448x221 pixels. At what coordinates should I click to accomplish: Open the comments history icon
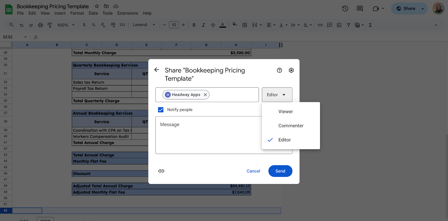(360, 9)
